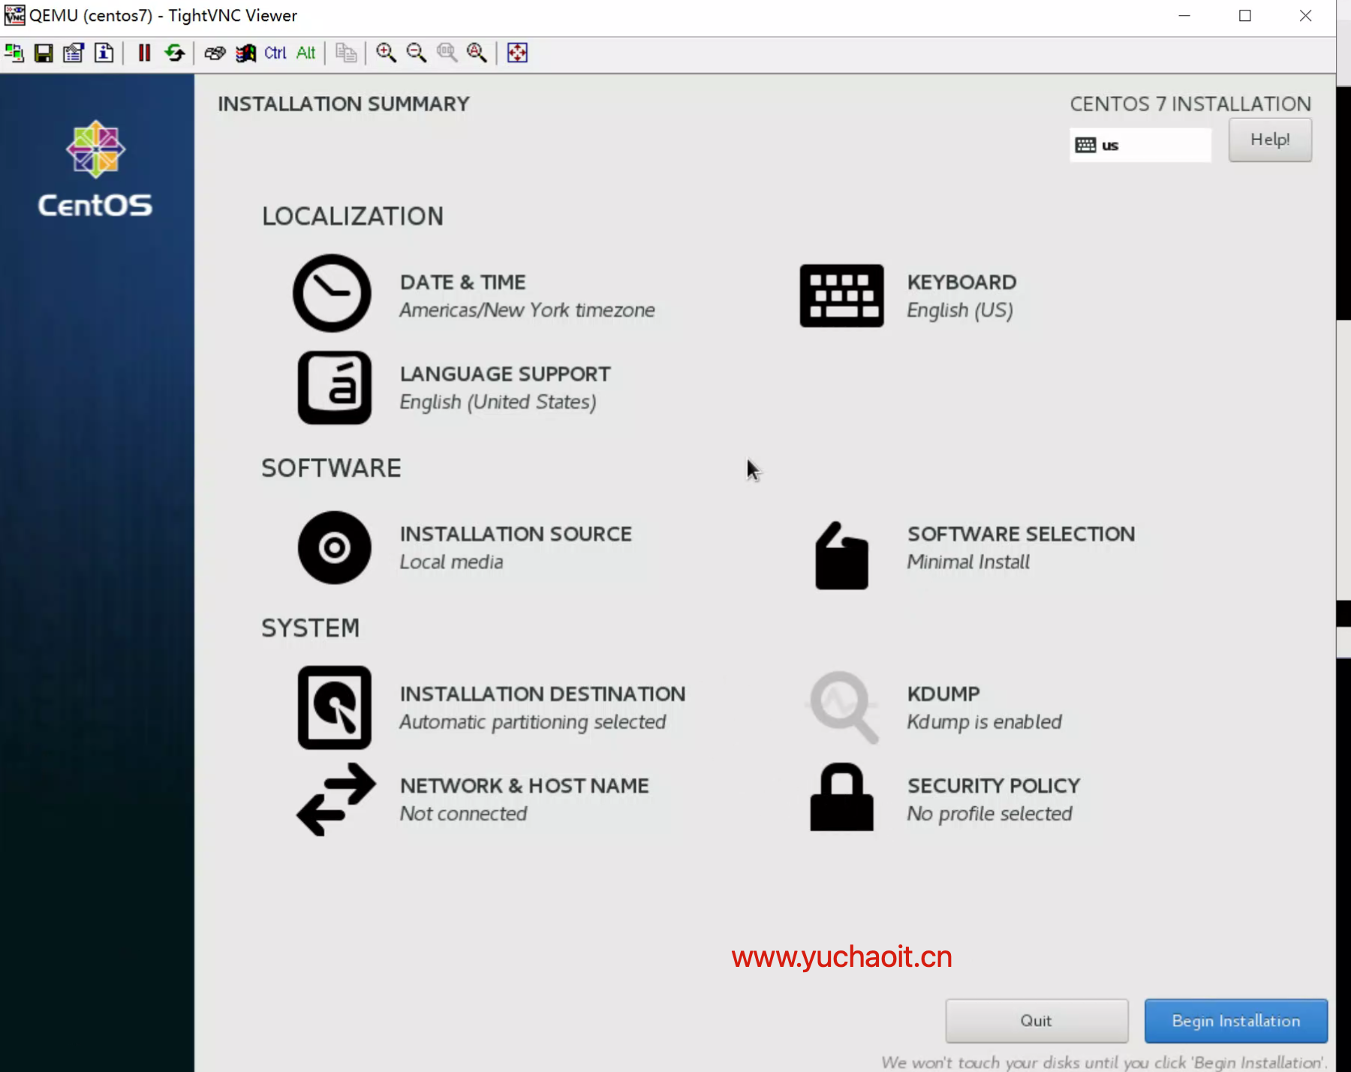Open Network & Host Name settings
The height and width of the screenshot is (1072, 1351).
click(x=524, y=799)
